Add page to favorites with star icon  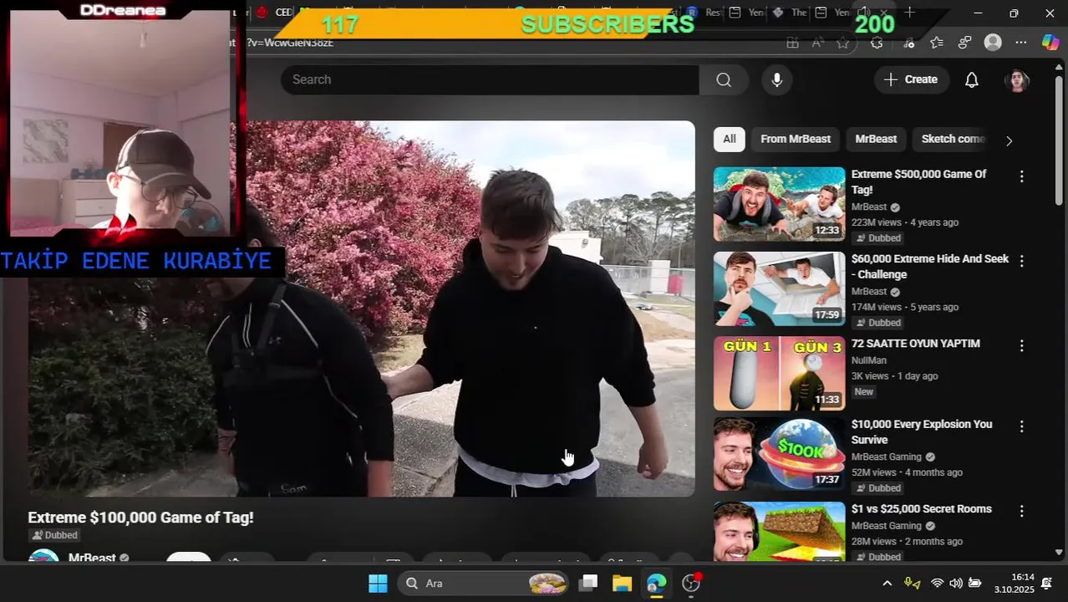(843, 43)
